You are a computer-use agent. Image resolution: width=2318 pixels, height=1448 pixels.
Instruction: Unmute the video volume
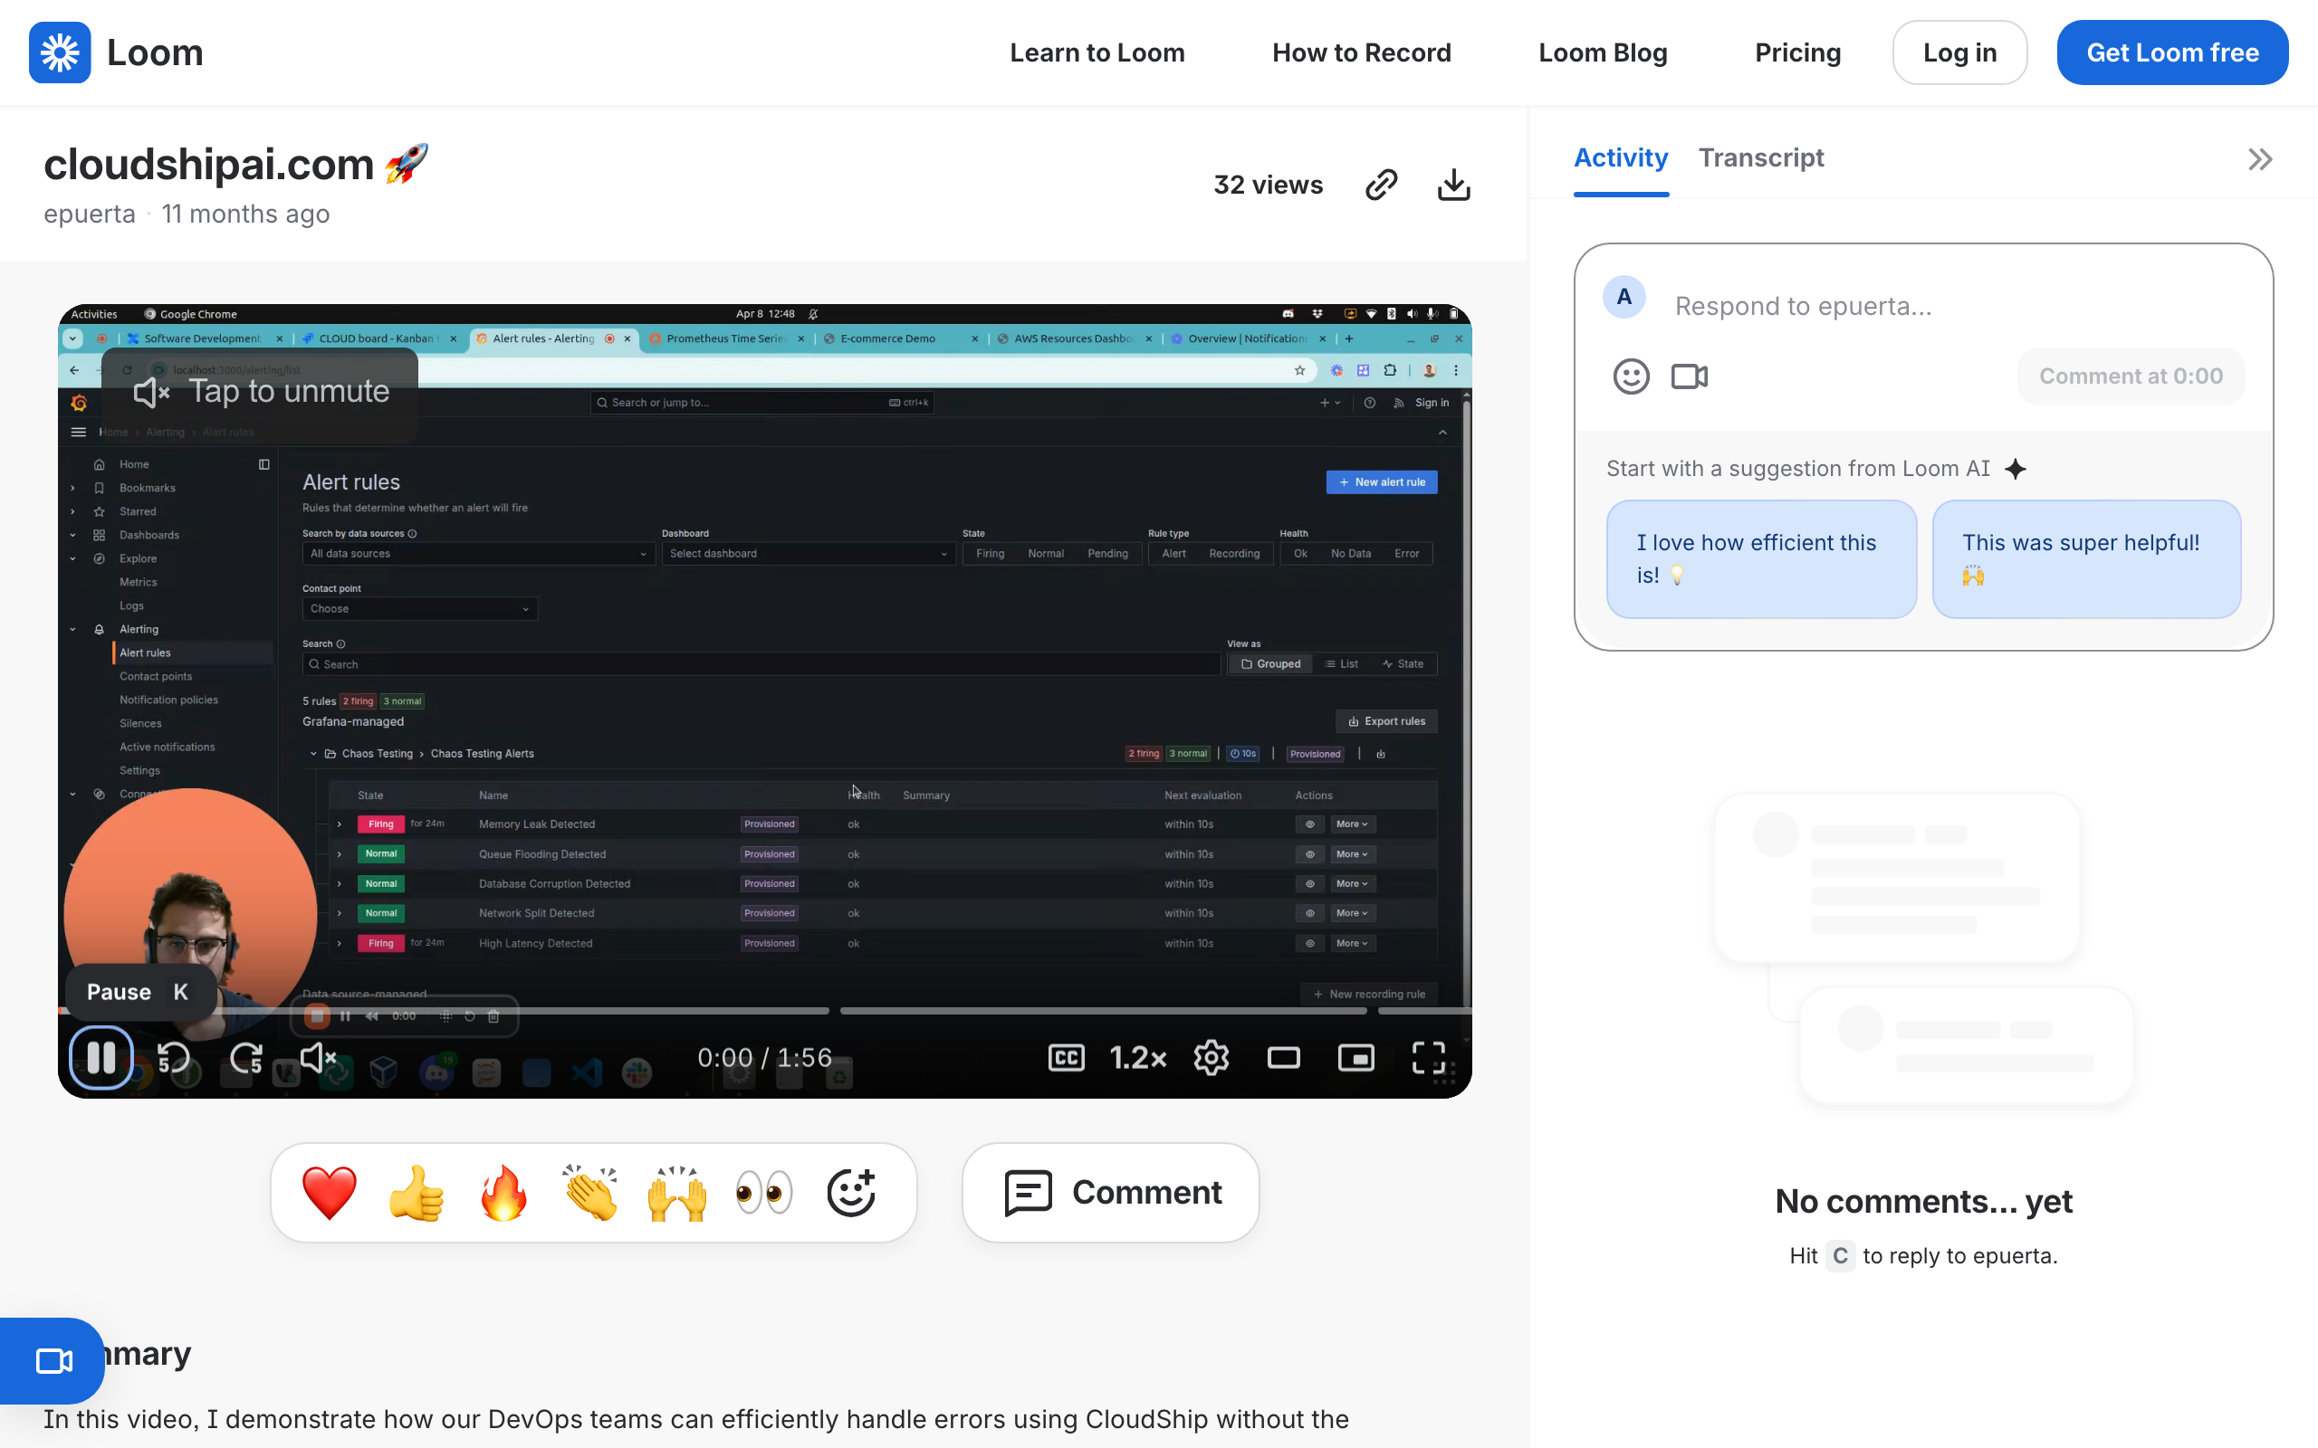click(x=318, y=1057)
